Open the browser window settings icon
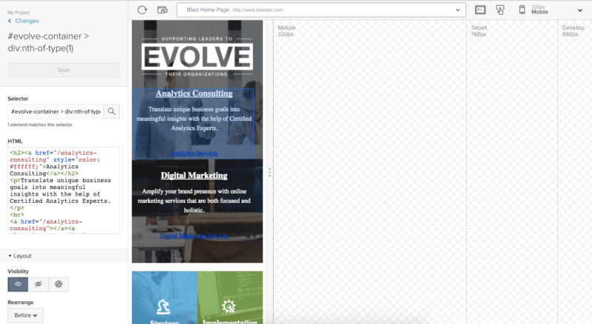 (162, 10)
